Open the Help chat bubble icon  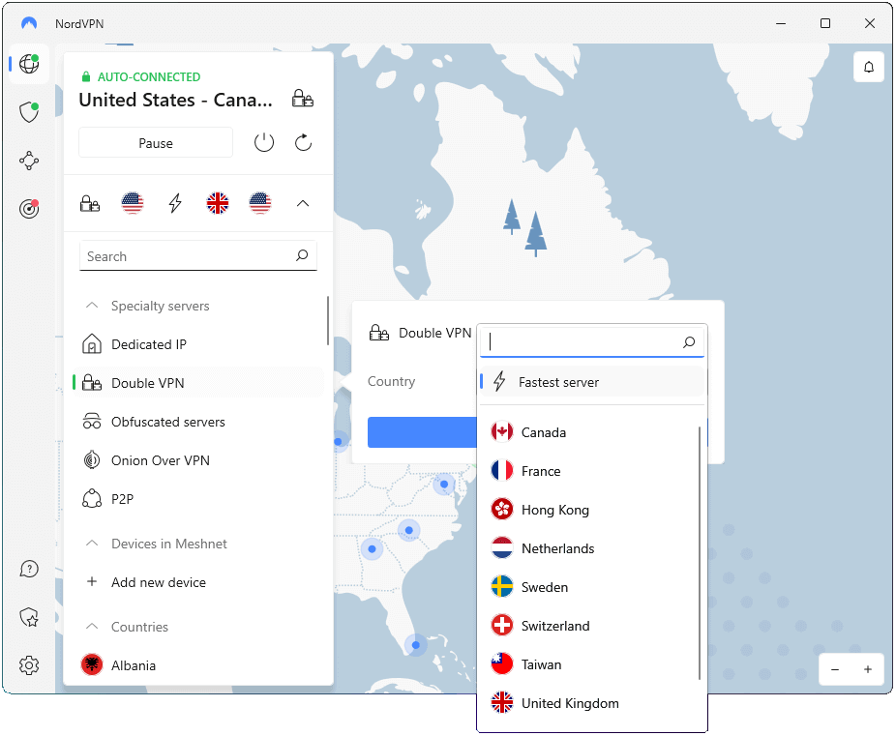click(29, 569)
